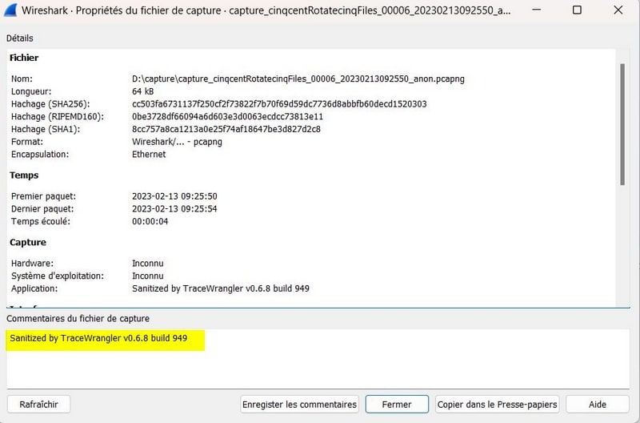640x423 pixels.
Task: Click the Wireshark fin icon in title bar
Action: pos(10,10)
